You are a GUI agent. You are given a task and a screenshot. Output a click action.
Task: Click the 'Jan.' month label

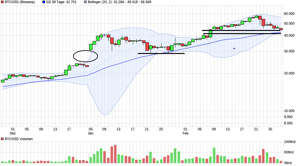click(91, 133)
